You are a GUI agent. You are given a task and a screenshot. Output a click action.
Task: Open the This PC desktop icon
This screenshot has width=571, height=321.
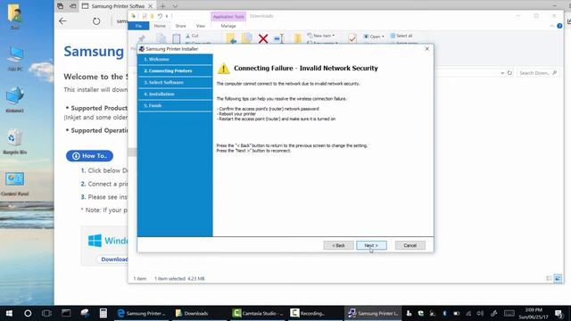point(15,58)
